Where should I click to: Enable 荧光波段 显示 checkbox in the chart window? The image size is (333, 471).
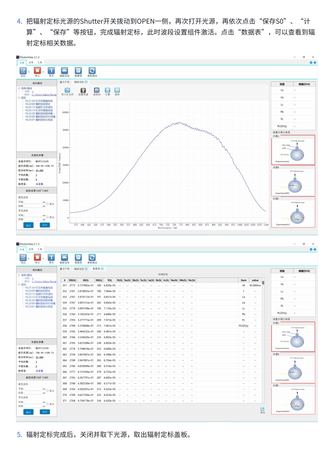47,217
